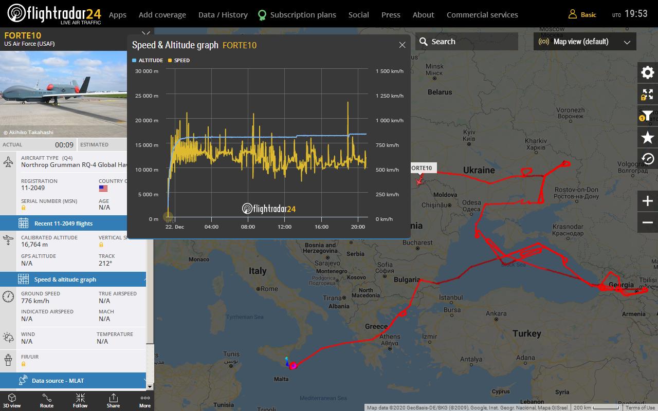Click calibrated altitude 16,764 m value
The image size is (658, 411).
click(34, 245)
